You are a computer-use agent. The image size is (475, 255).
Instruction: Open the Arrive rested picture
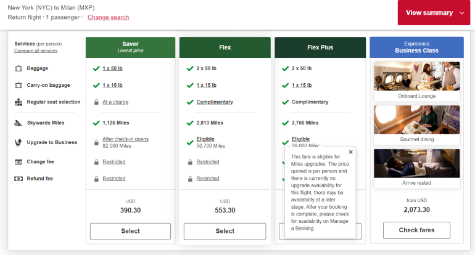pos(416,163)
